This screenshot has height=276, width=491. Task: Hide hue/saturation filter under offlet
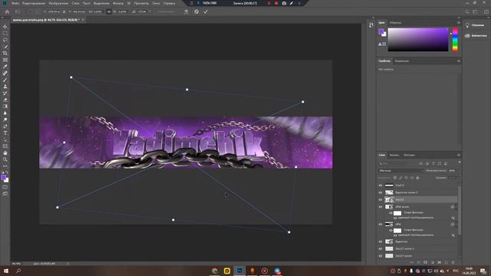[395, 235]
